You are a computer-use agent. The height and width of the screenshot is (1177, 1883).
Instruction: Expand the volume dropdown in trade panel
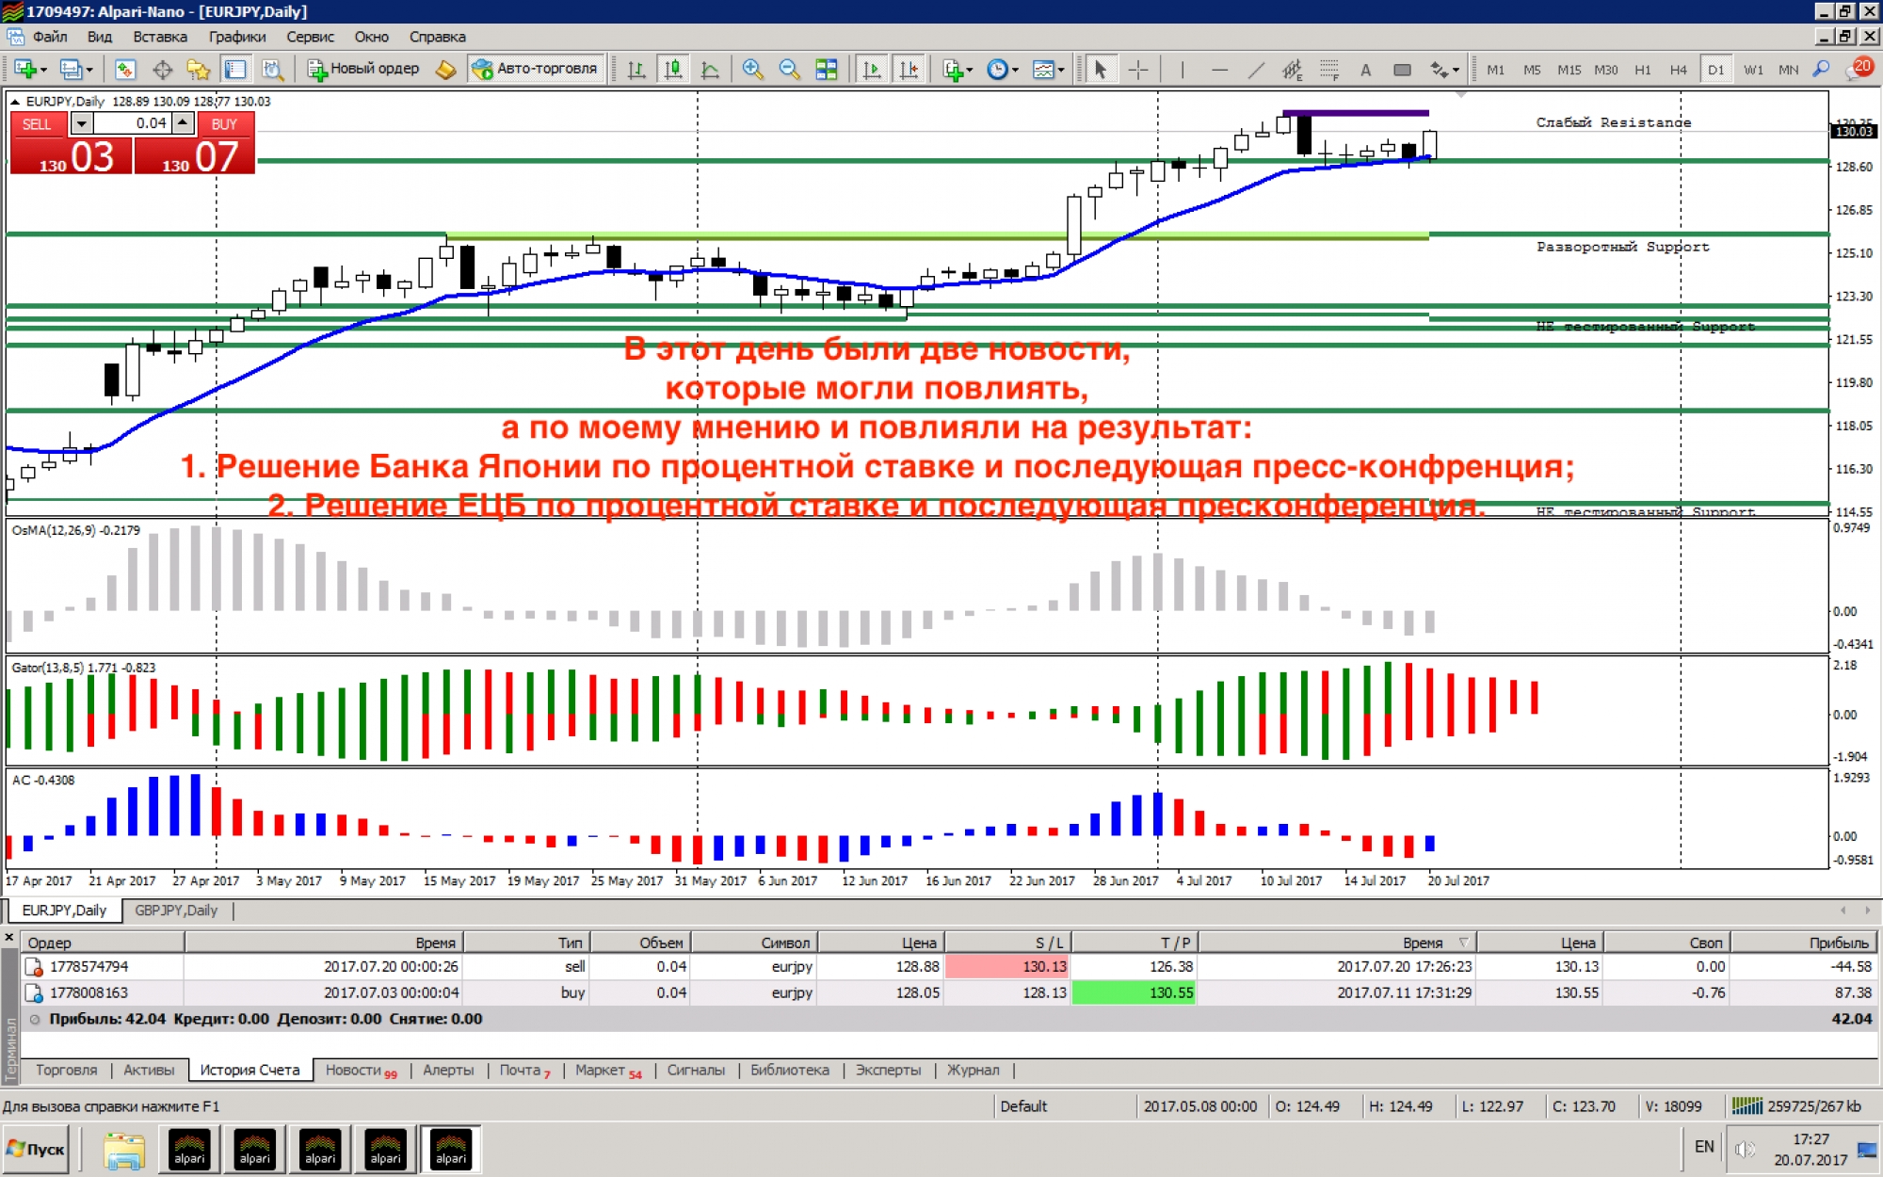click(x=82, y=123)
